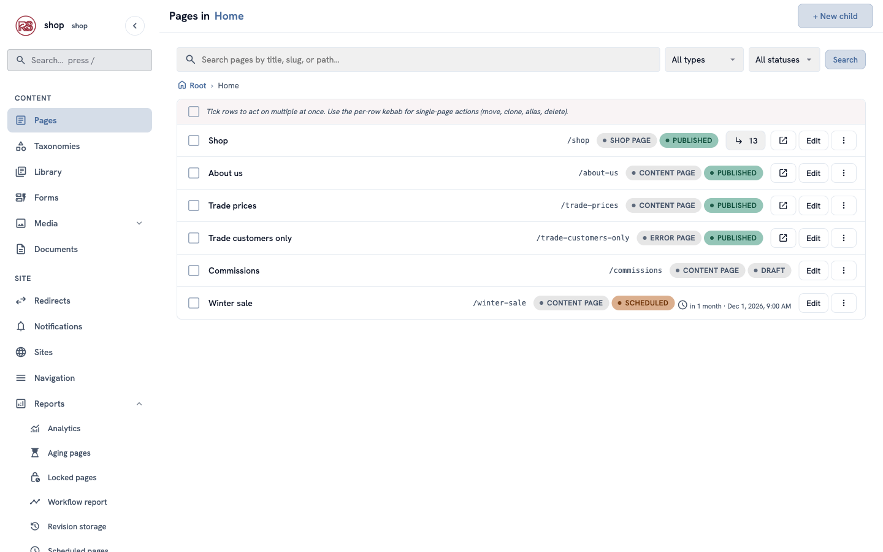Click the SCHEDULED status badge
This screenshot has height=552, width=883.
point(643,303)
